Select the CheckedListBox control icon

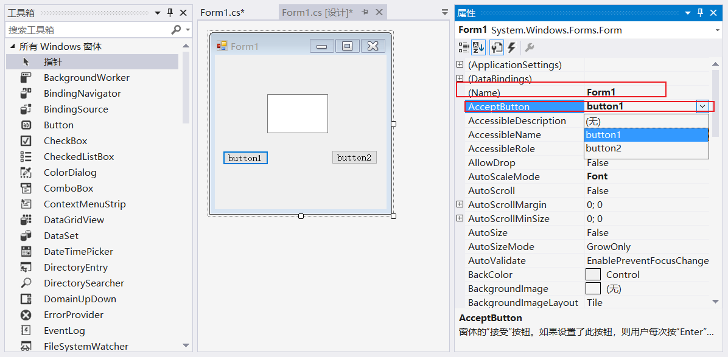point(26,157)
